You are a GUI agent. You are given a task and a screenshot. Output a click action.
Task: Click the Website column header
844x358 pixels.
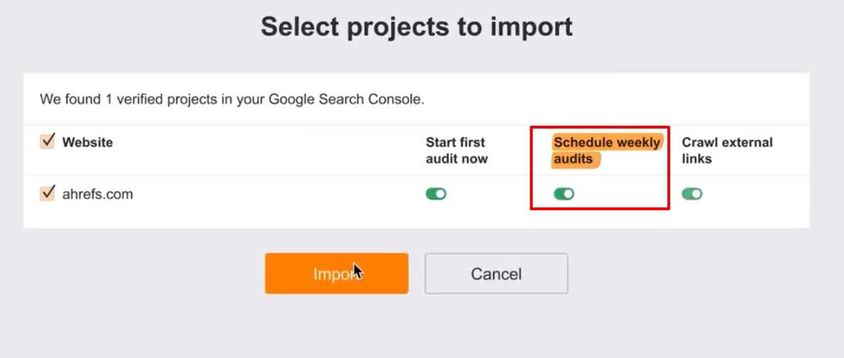coord(88,142)
